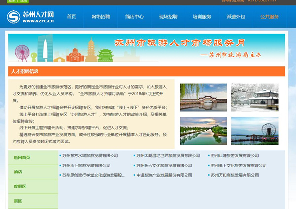This screenshot has height=209, width=296.
Task: Open 苏州乐六文化旅游发展有限公司 link
Action: (x=164, y=166)
